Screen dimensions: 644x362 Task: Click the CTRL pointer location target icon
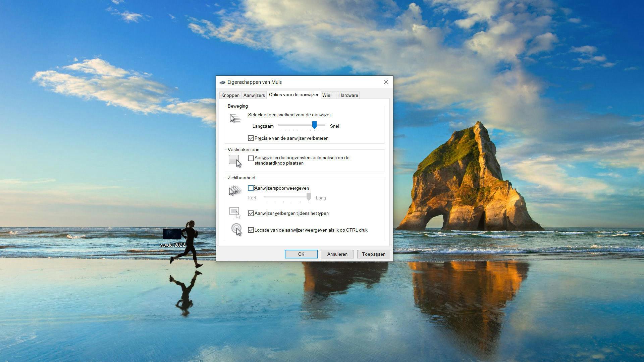coord(236,230)
